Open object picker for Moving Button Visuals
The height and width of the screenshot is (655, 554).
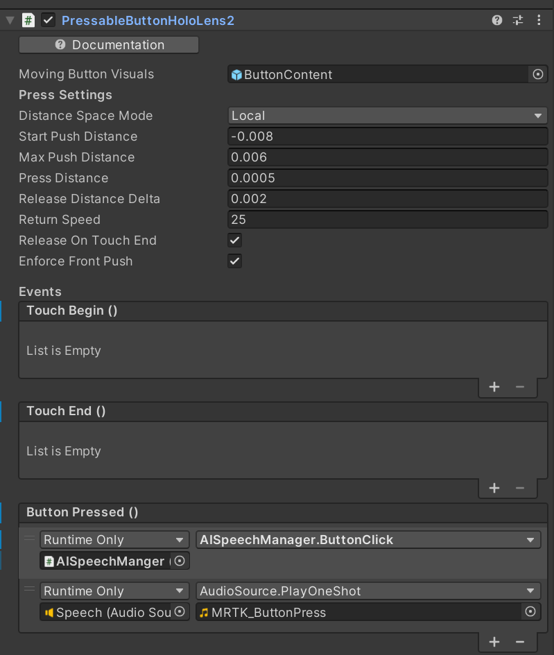538,74
